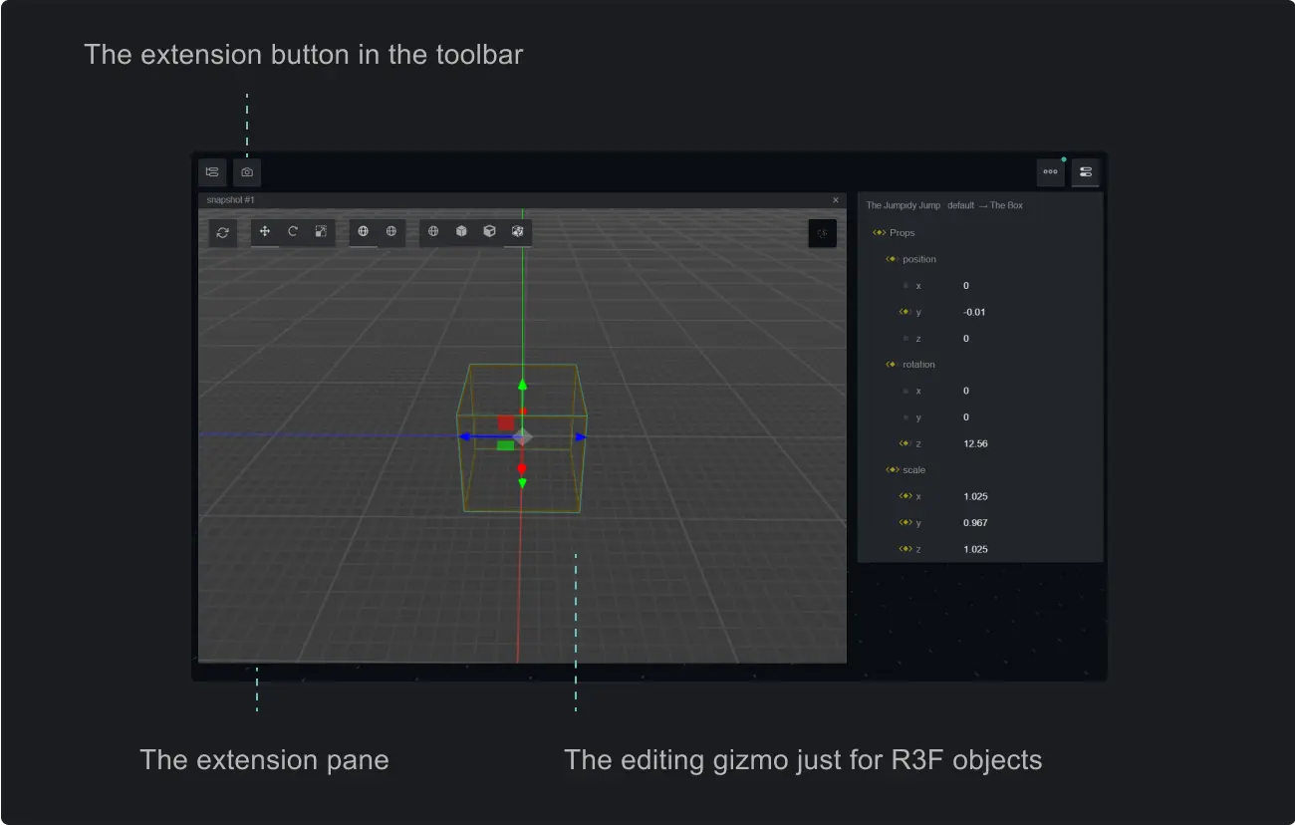Toggle sequencing on rotation x marker
The image size is (1295, 825).
(906, 392)
